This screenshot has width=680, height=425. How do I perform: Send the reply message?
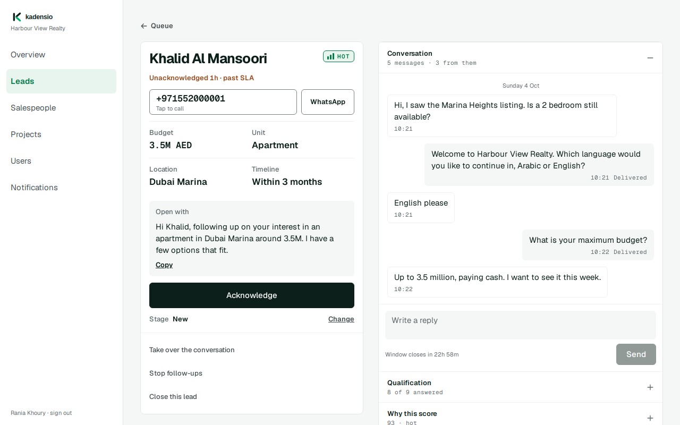[636, 354]
